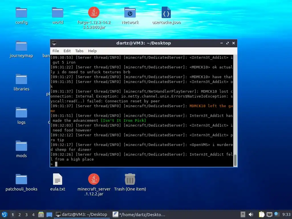The width and height of the screenshot is (292, 219).
Task: Select the usercache.json file icon
Action: click(166, 13)
